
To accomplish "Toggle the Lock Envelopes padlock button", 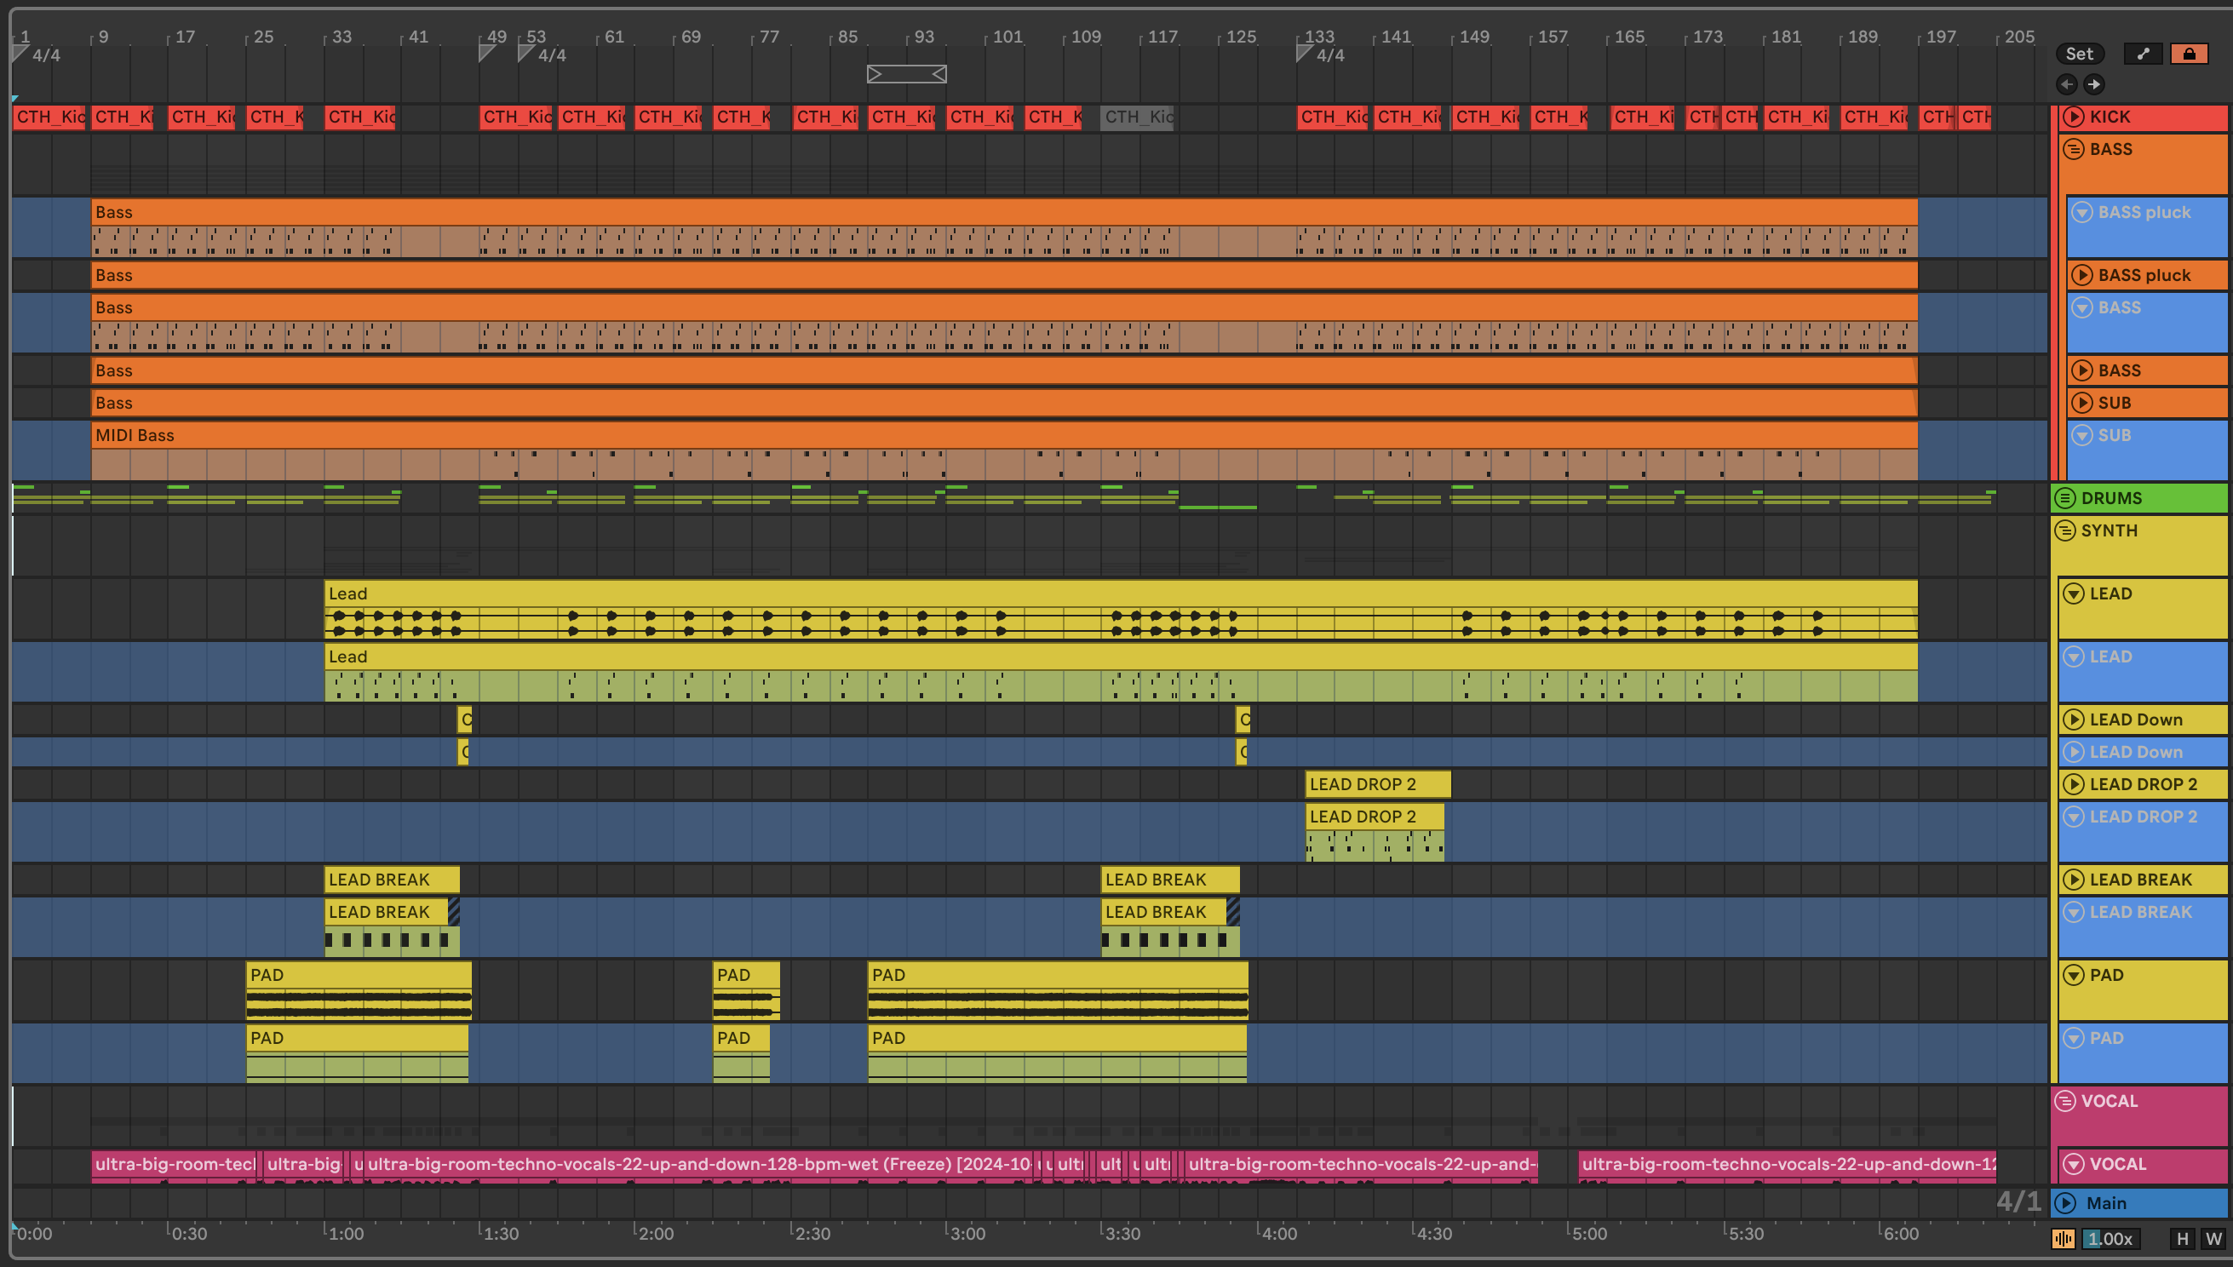I will pyautogui.click(x=2190, y=54).
